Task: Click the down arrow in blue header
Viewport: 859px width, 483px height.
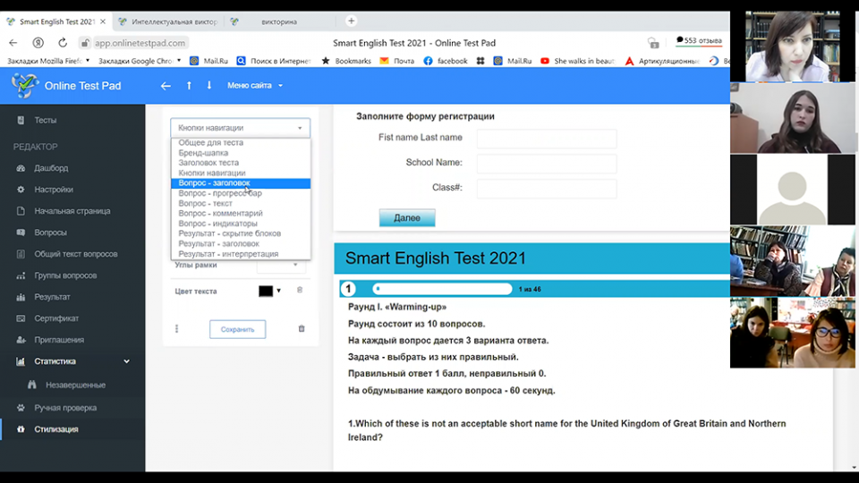Action: (208, 86)
